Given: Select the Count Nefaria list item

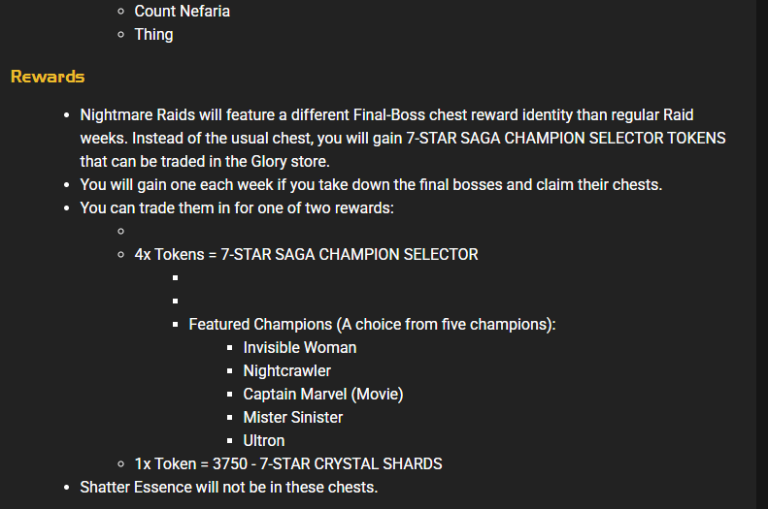Looking at the screenshot, I should click(x=183, y=12).
